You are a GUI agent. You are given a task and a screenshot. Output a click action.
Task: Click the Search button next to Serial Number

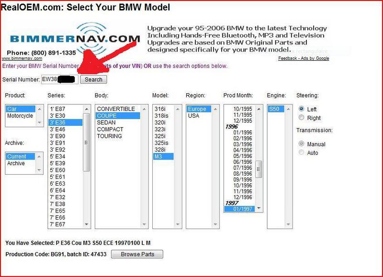[93, 79]
